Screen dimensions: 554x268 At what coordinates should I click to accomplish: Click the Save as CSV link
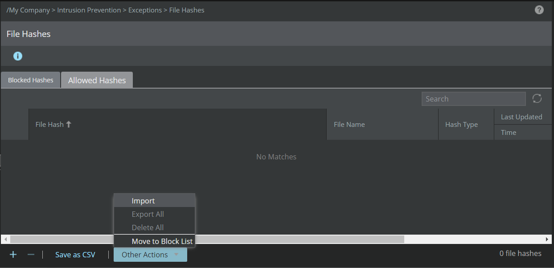click(x=75, y=255)
